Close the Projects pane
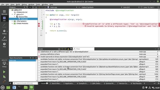The height and width of the screenshot is (90, 160). (36, 7)
